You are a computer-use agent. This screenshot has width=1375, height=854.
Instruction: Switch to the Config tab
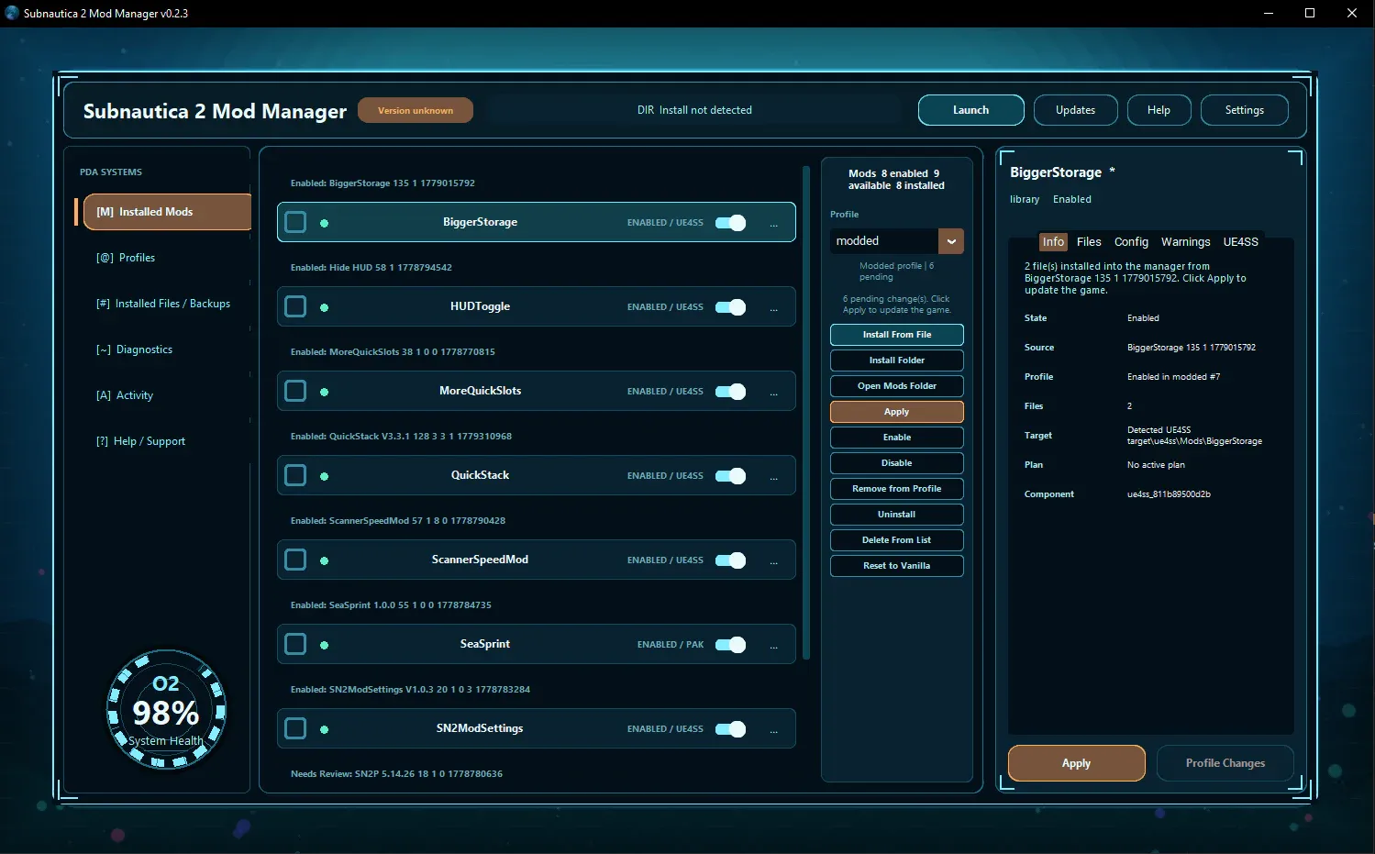[x=1131, y=242]
